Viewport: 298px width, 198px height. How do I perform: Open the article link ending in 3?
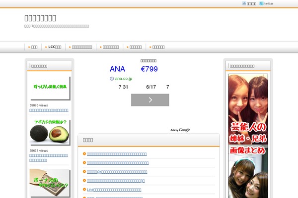116,181
